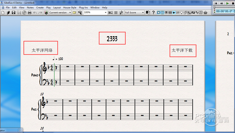Switch between score and part icon
Image resolution: width=235 pixels, height=133 pixels.
tap(148, 12)
